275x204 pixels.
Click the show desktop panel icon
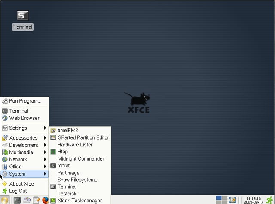(232, 200)
